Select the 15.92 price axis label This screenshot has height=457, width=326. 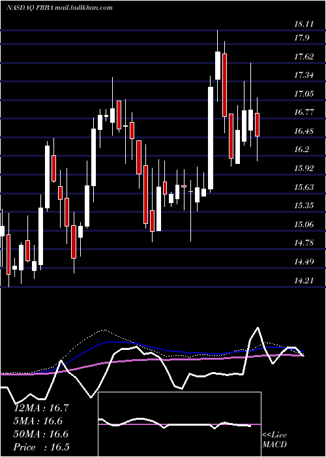tap(304, 168)
